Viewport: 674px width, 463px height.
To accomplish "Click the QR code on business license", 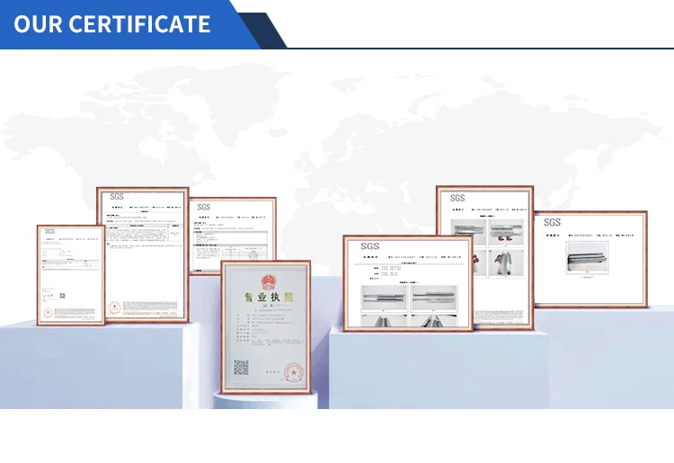I will pyautogui.click(x=241, y=367).
